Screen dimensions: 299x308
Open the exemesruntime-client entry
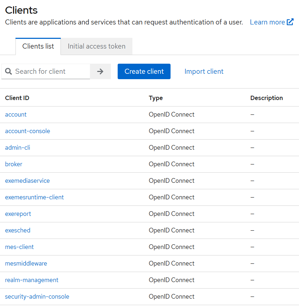(34, 197)
